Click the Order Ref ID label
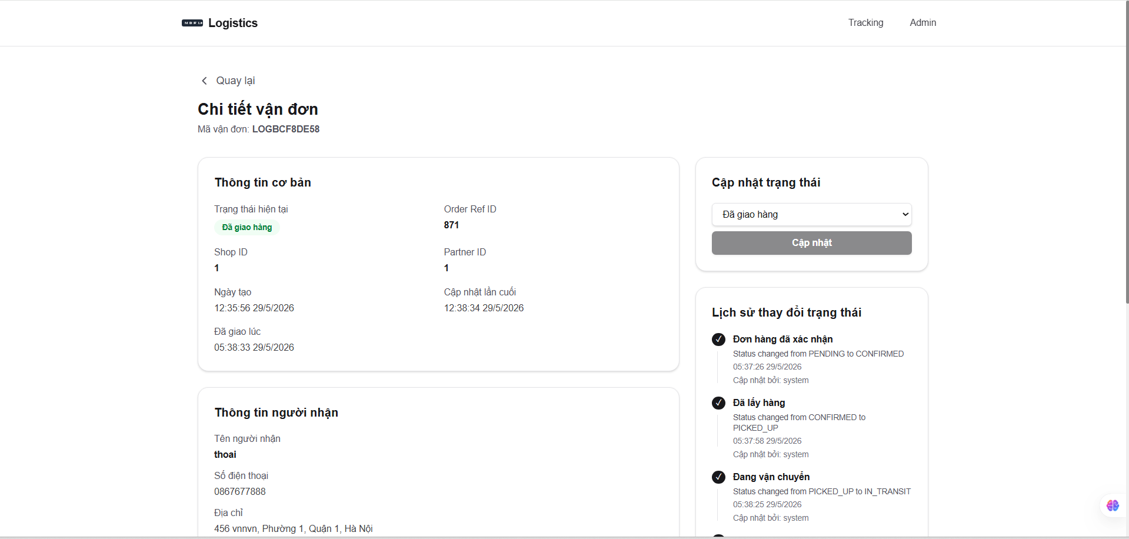The image size is (1129, 539). click(470, 209)
